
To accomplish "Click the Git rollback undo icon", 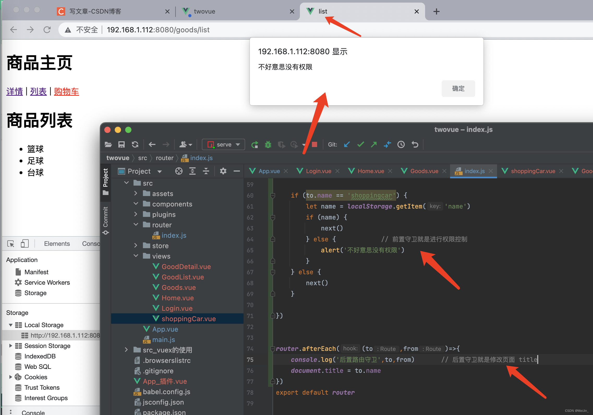I will tap(415, 144).
